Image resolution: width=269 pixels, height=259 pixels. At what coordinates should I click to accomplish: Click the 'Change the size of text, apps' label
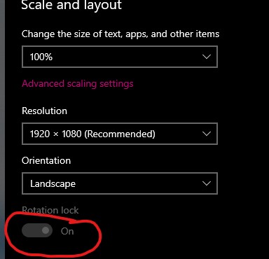pos(120,34)
